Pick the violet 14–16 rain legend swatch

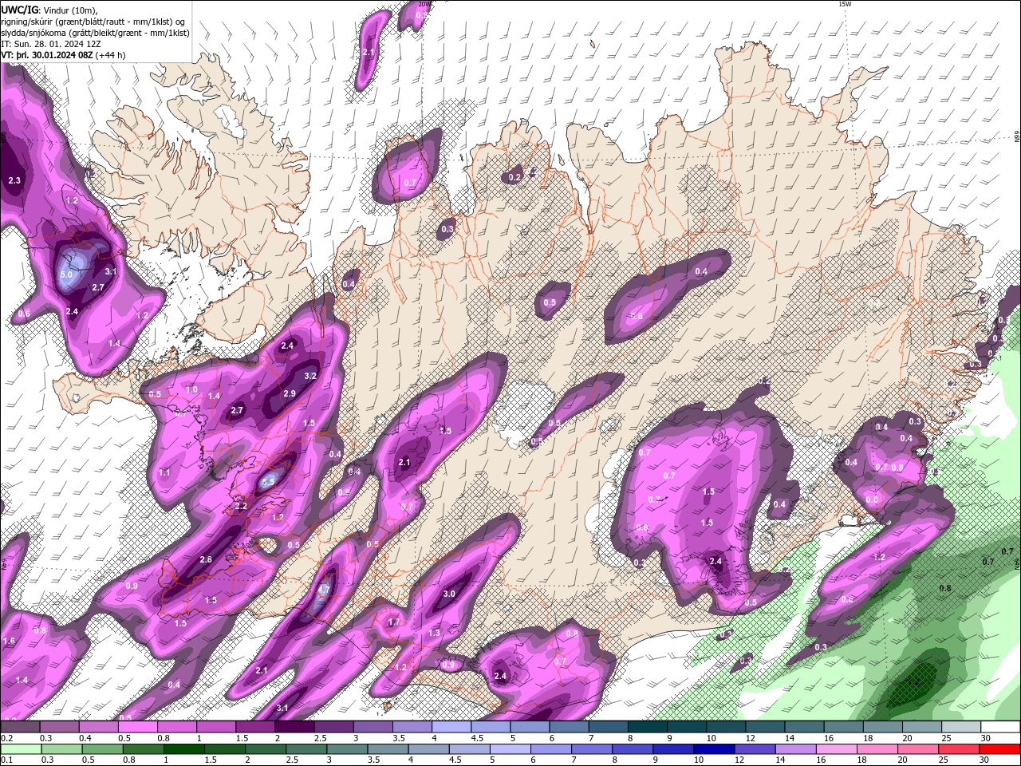coord(795,749)
